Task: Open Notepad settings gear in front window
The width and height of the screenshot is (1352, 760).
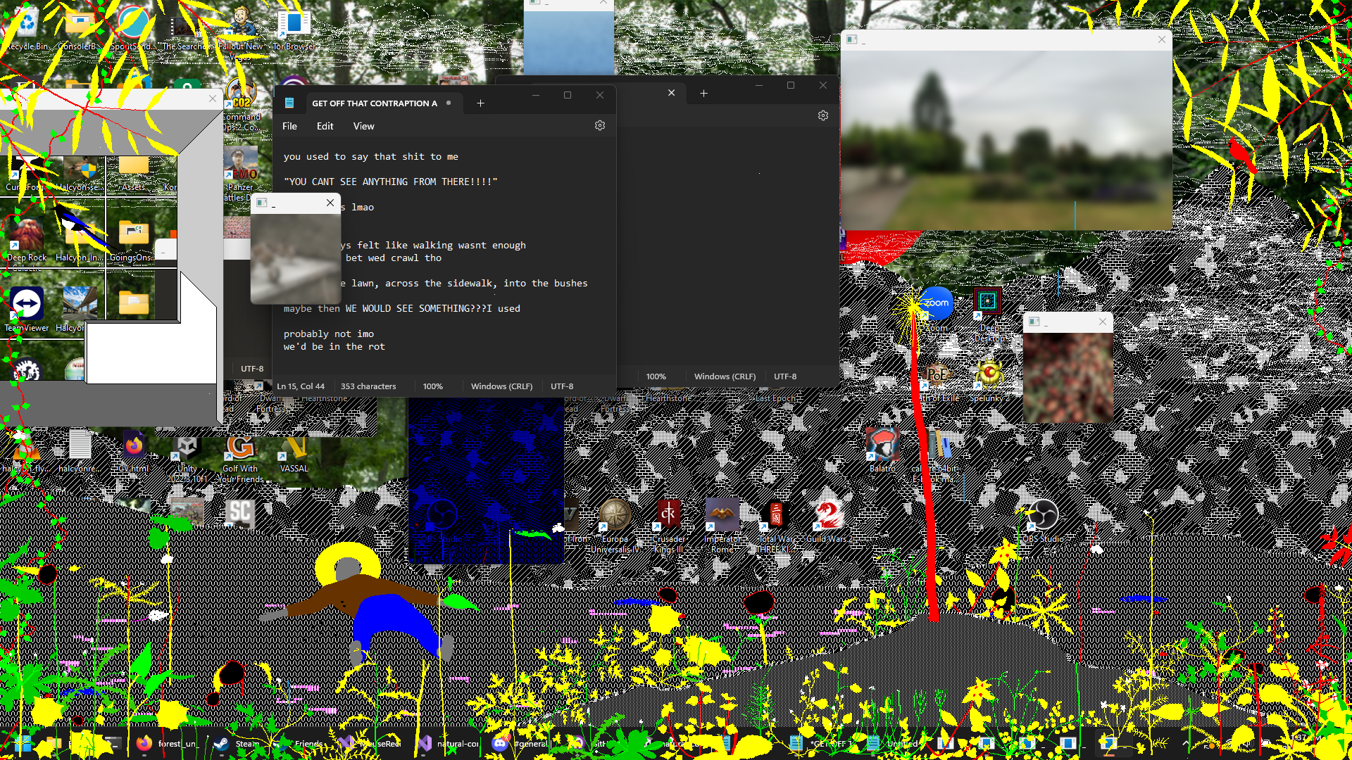Action: point(600,125)
